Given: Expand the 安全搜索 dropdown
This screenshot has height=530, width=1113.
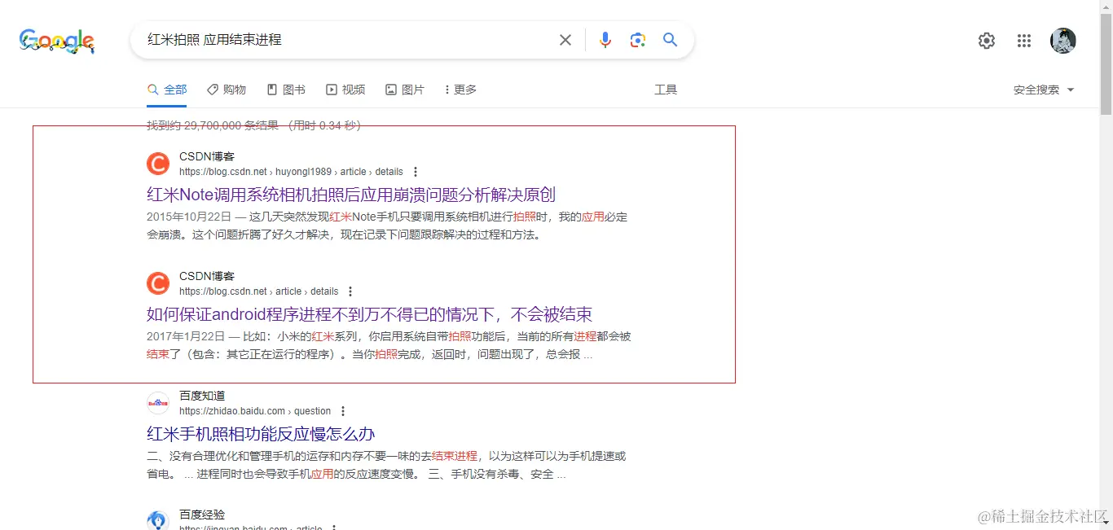Looking at the screenshot, I should (x=1044, y=90).
